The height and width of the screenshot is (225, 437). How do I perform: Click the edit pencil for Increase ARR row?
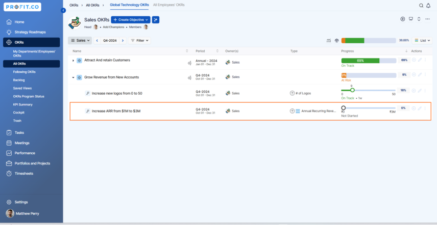tap(420, 108)
